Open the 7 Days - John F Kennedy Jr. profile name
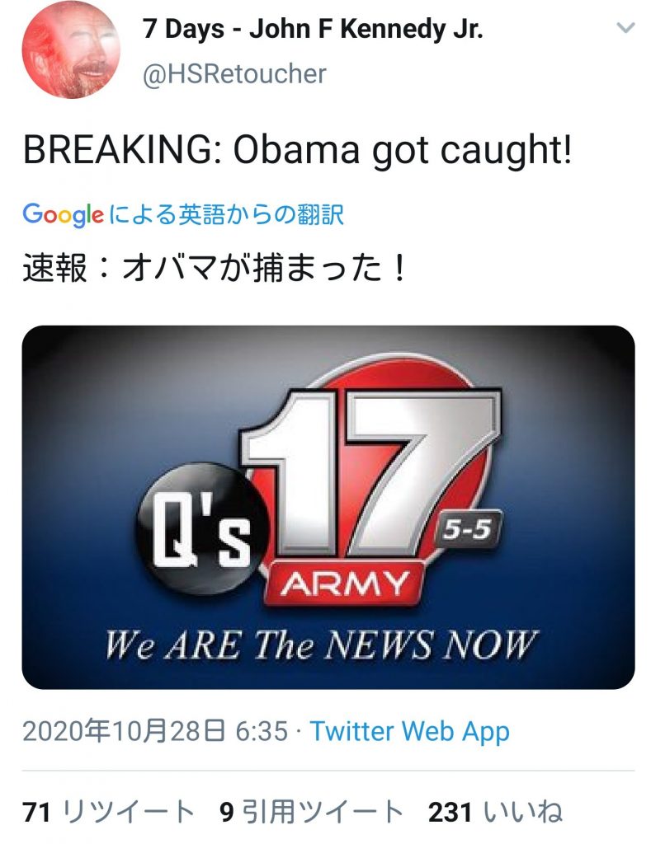 coord(314,30)
